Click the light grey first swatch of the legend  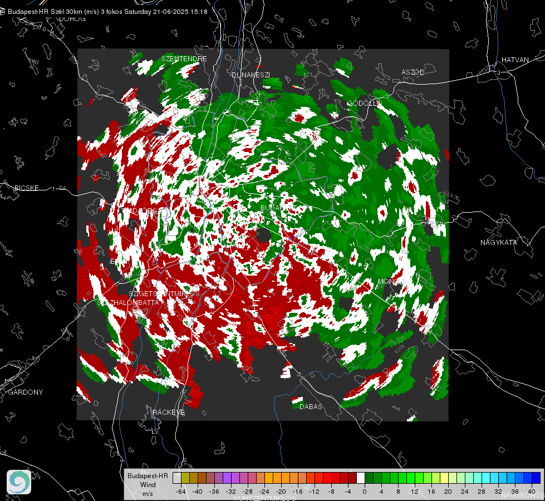(177, 478)
